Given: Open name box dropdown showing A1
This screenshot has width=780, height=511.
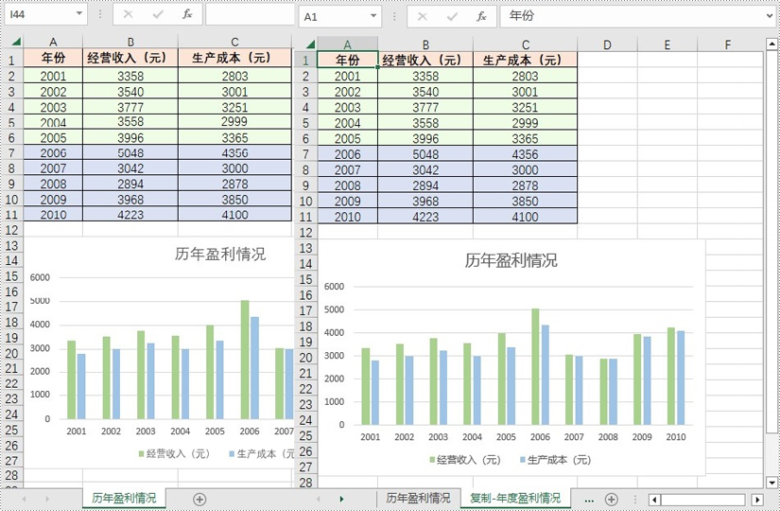Looking at the screenshot, I should [x=373, y=16].
